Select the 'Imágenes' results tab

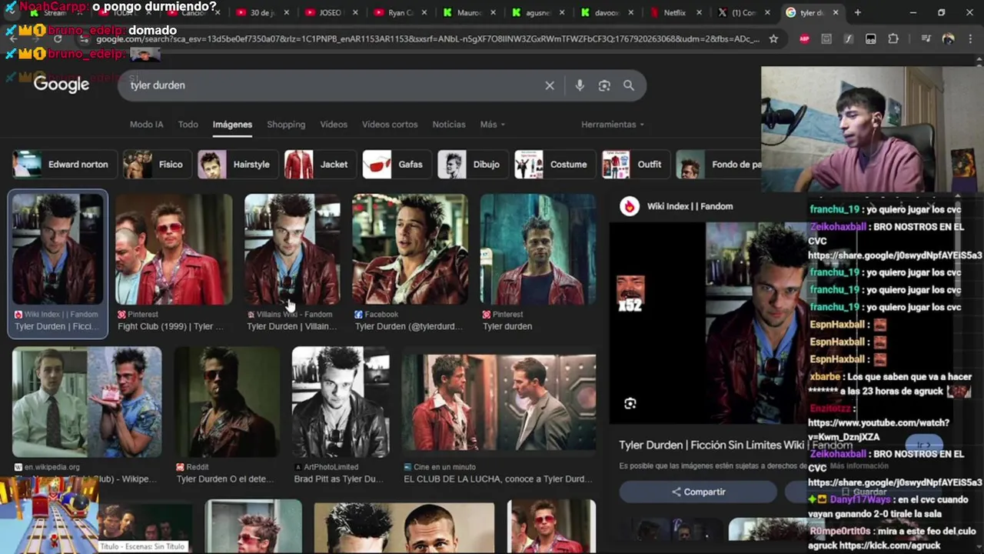point(232,125)
